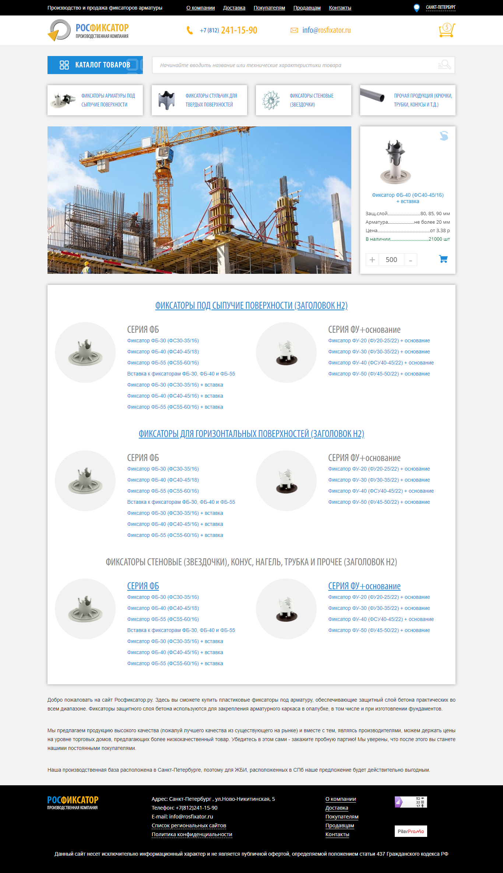Click the footer E-mail info@rosfixator.ru text
503x873 pixels.
coord(182,817)
